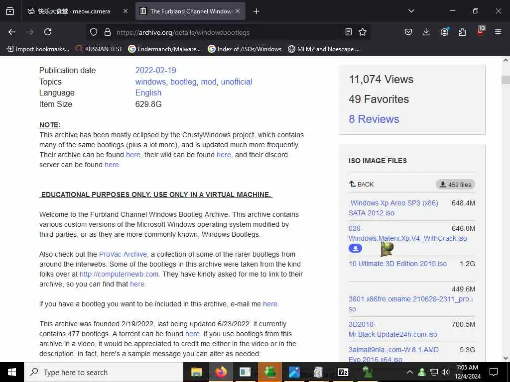Open the Extensions puzzle-piece menu

tap(462, 32)
